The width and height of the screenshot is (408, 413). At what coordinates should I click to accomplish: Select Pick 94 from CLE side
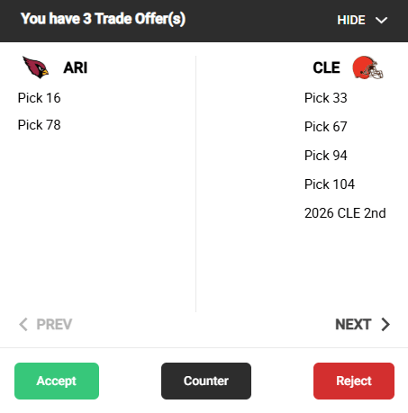click(x=326, y=156)
